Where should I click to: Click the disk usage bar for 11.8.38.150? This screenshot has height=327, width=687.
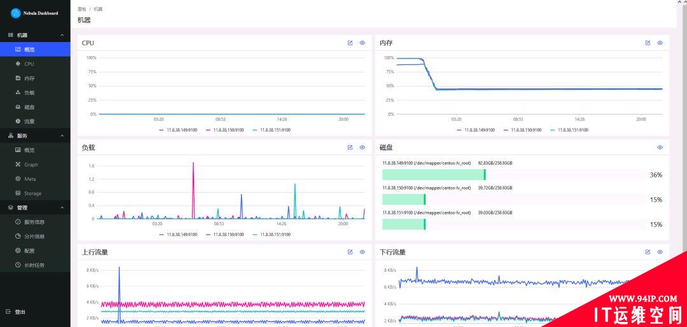pyautogui.click(x=513, y=199)
